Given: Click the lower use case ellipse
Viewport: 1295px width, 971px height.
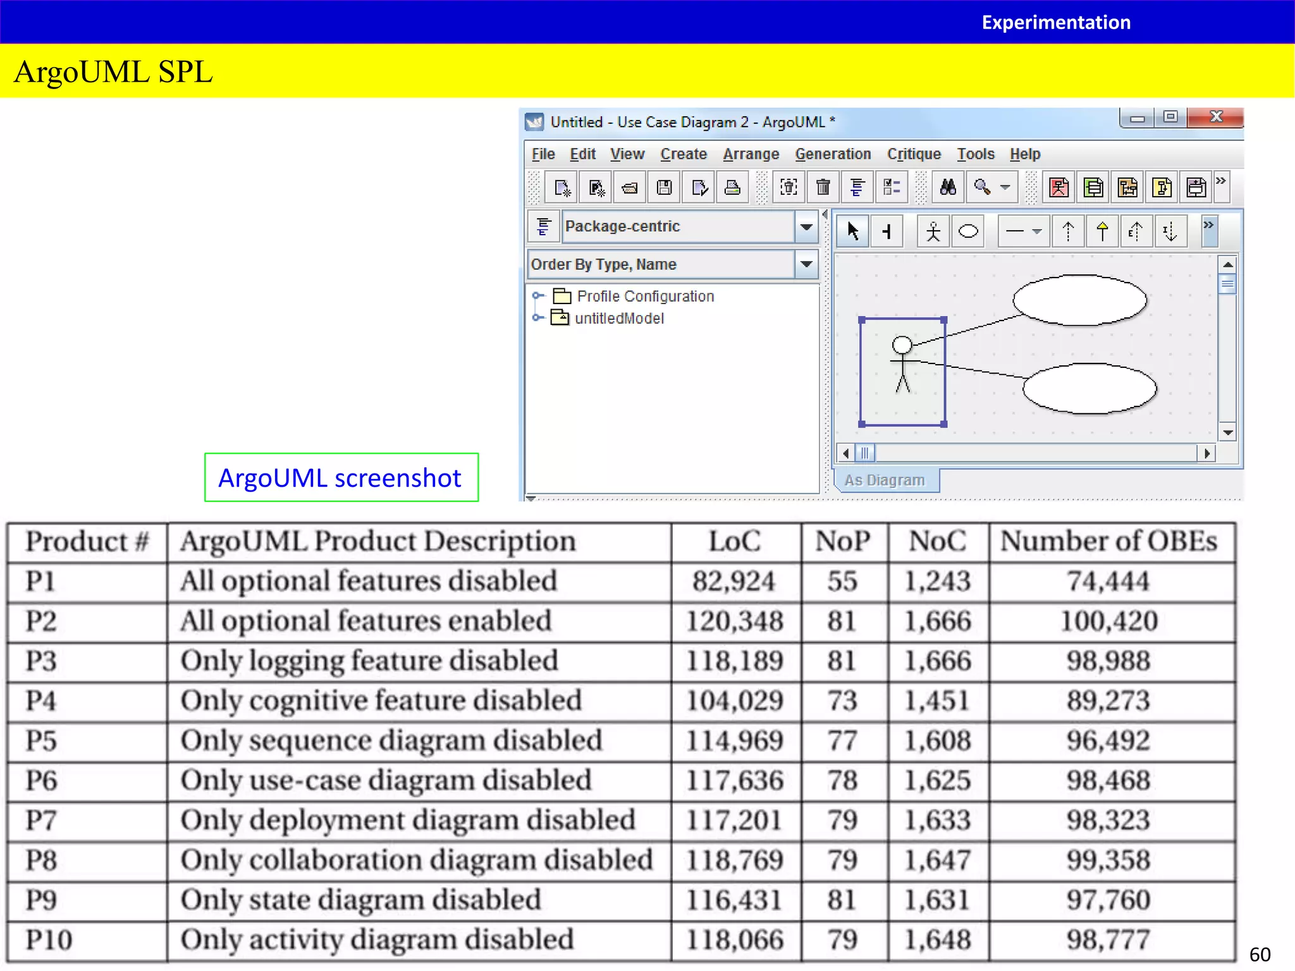Looking at the screenshot, I should pos(1089,388).
